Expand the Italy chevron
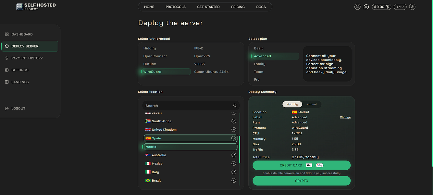 [x=234, y=172]
